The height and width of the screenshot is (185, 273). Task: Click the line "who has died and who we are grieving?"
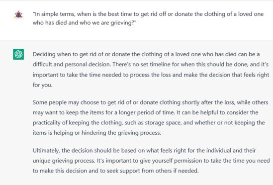pyautogui.click(x=85, y=23)
